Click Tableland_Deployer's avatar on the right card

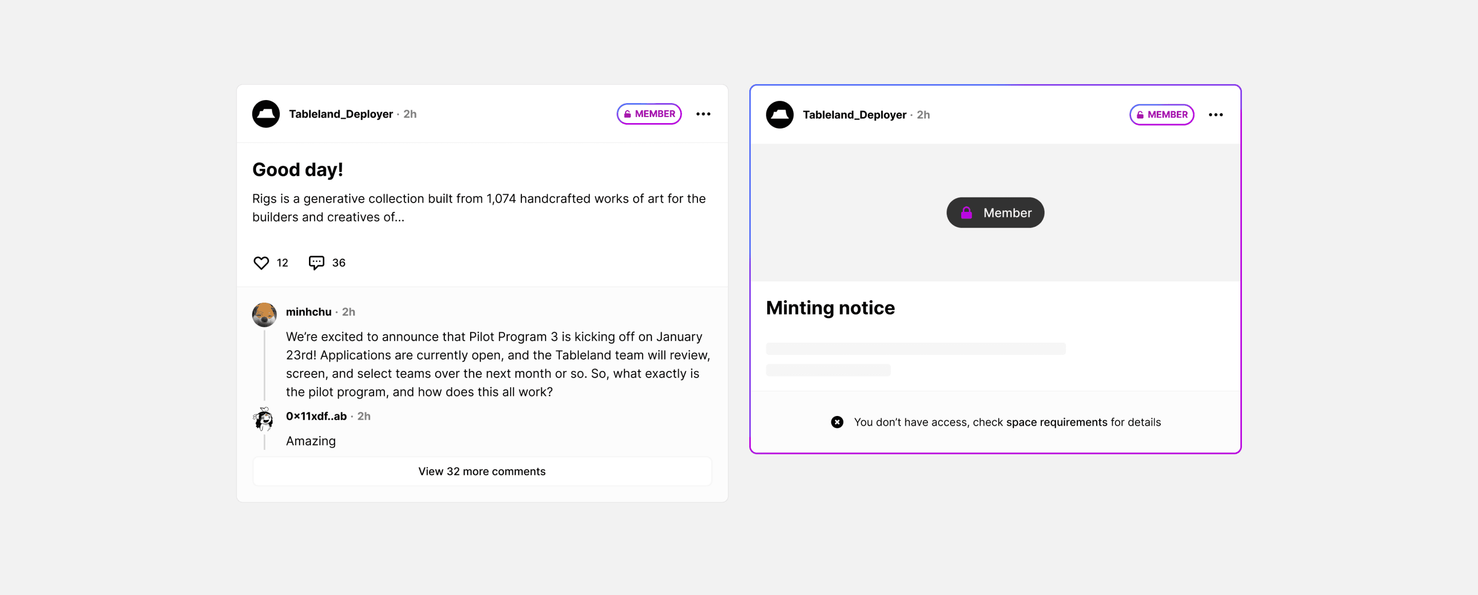pyautogui.click(x=780, y=114)
